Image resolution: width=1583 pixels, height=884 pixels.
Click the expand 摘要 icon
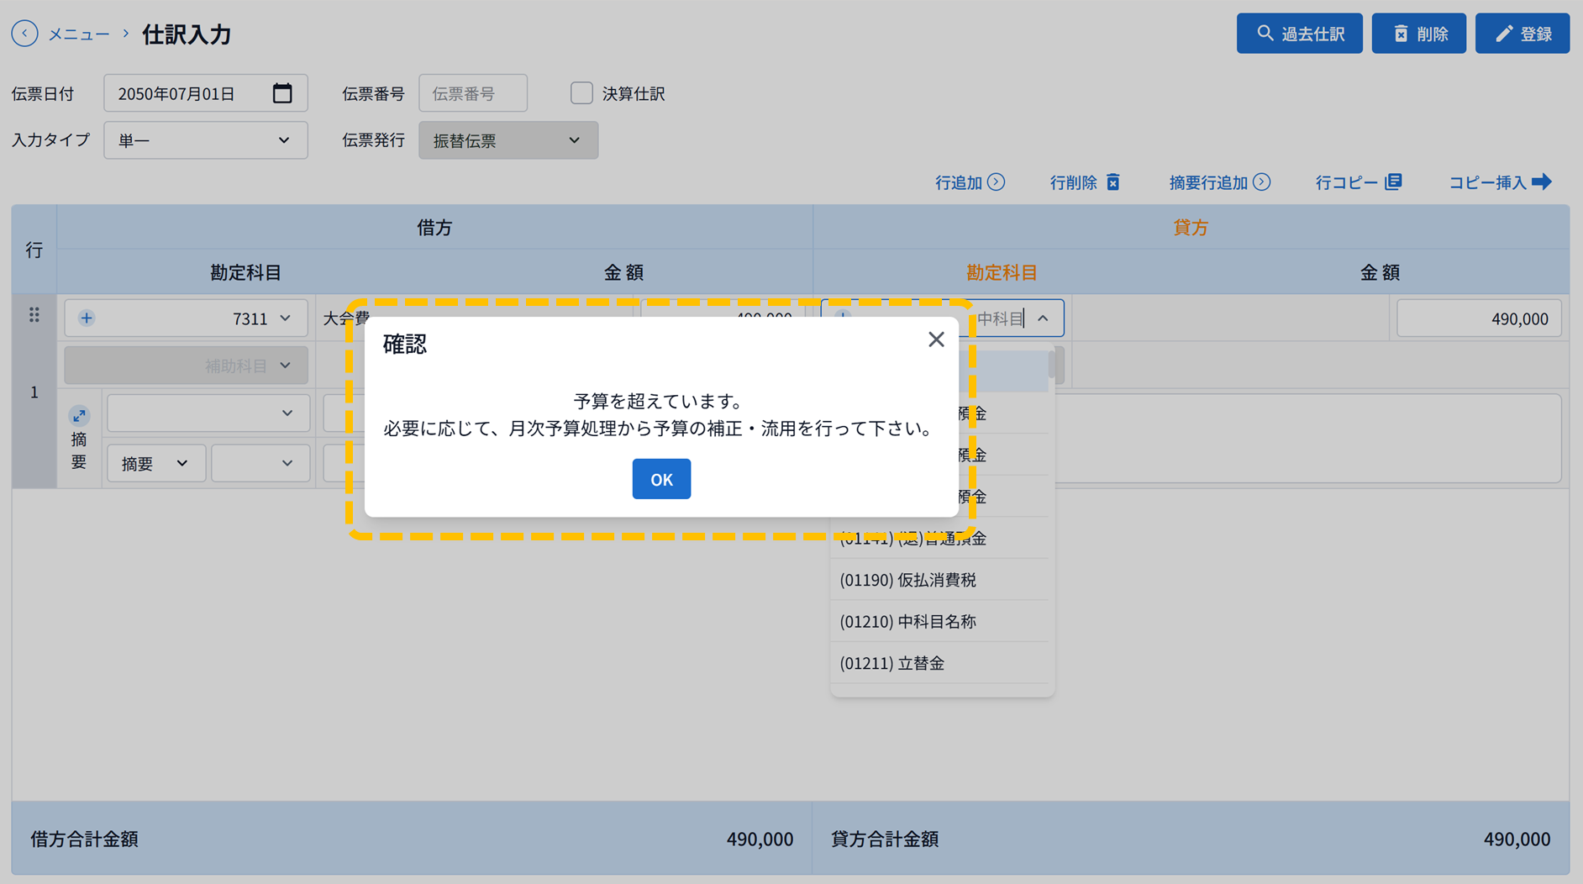[x=79, y=416]
